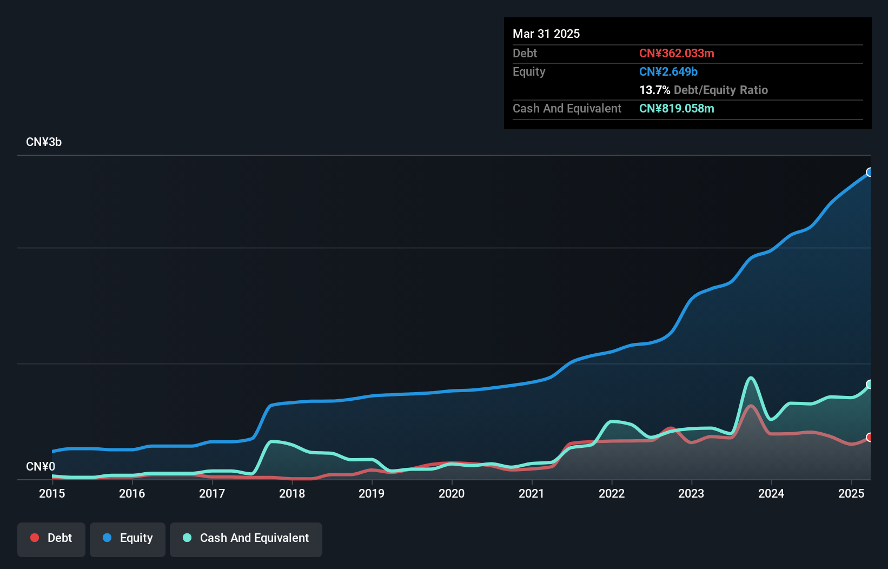Click the CN¥3b y-axis label
This screenshot has width=888, height=569.
[x=44, y=142]
